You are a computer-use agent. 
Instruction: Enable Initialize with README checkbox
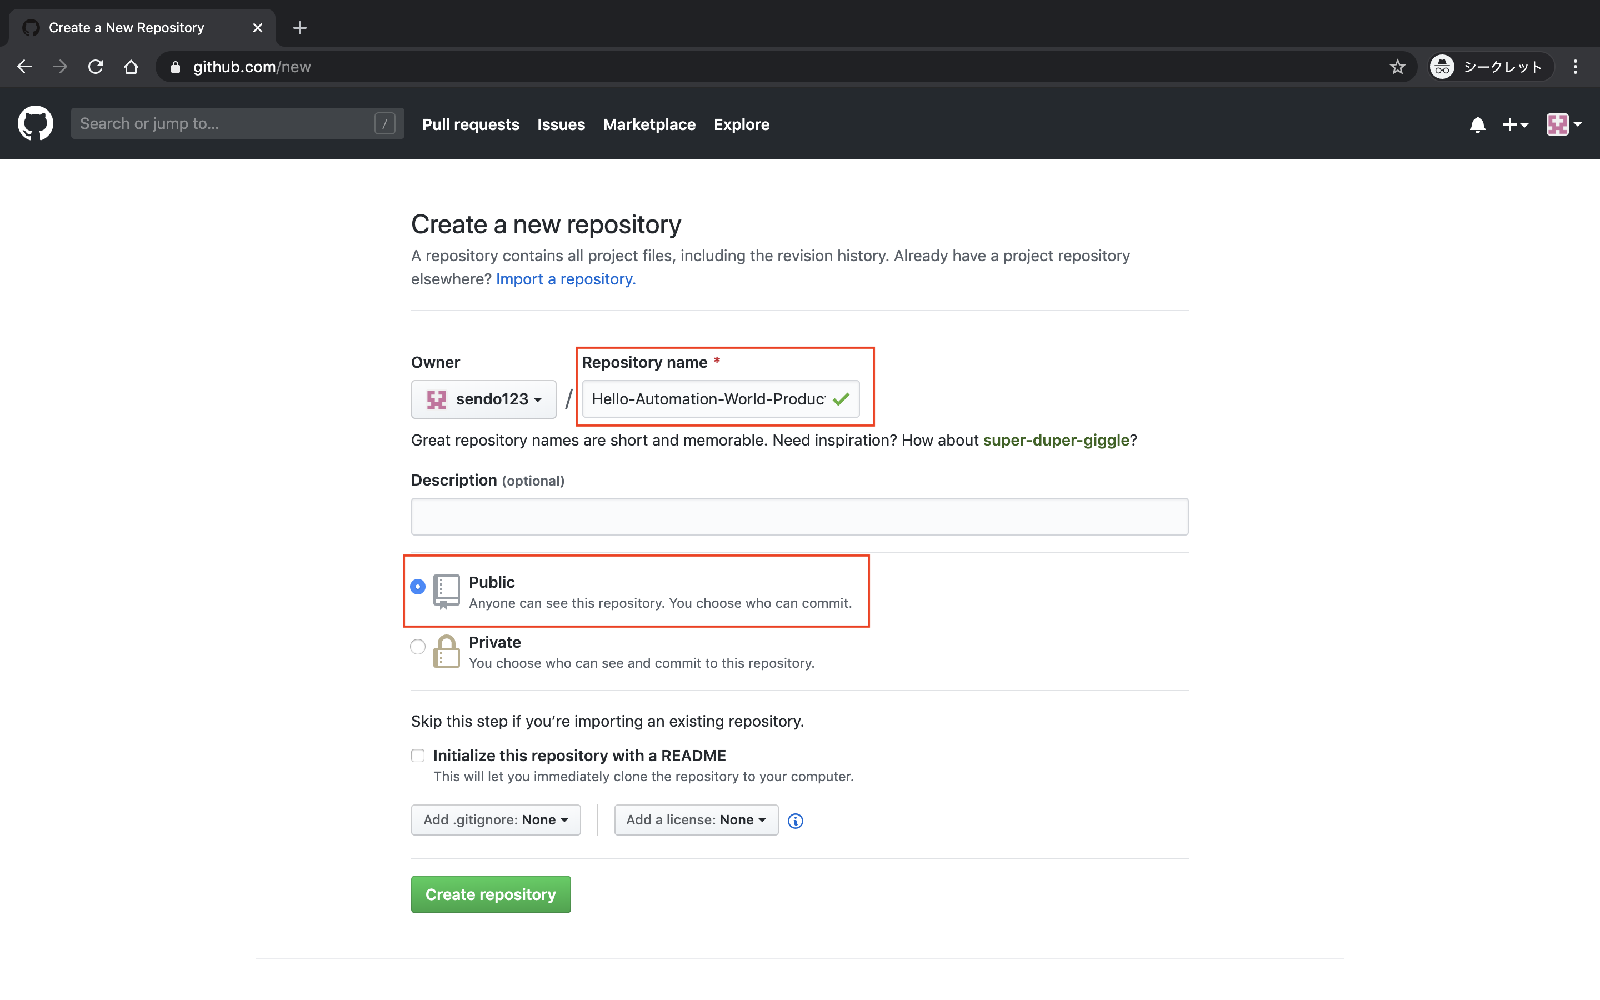[x=418, y=756]
